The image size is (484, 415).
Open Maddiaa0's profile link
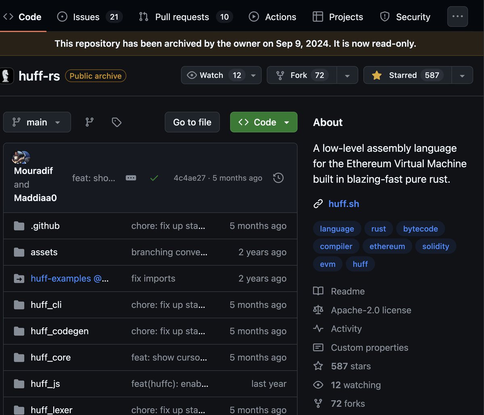coord(35,198)
